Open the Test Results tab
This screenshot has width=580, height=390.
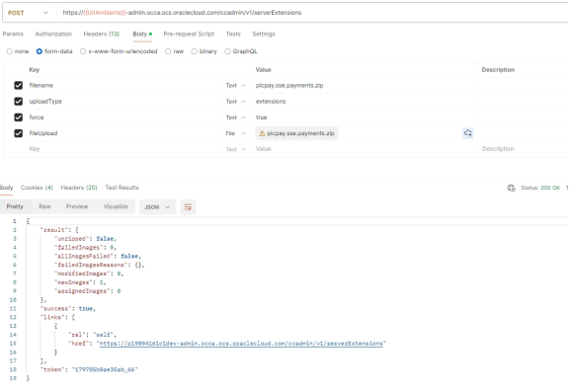(122, 188)
